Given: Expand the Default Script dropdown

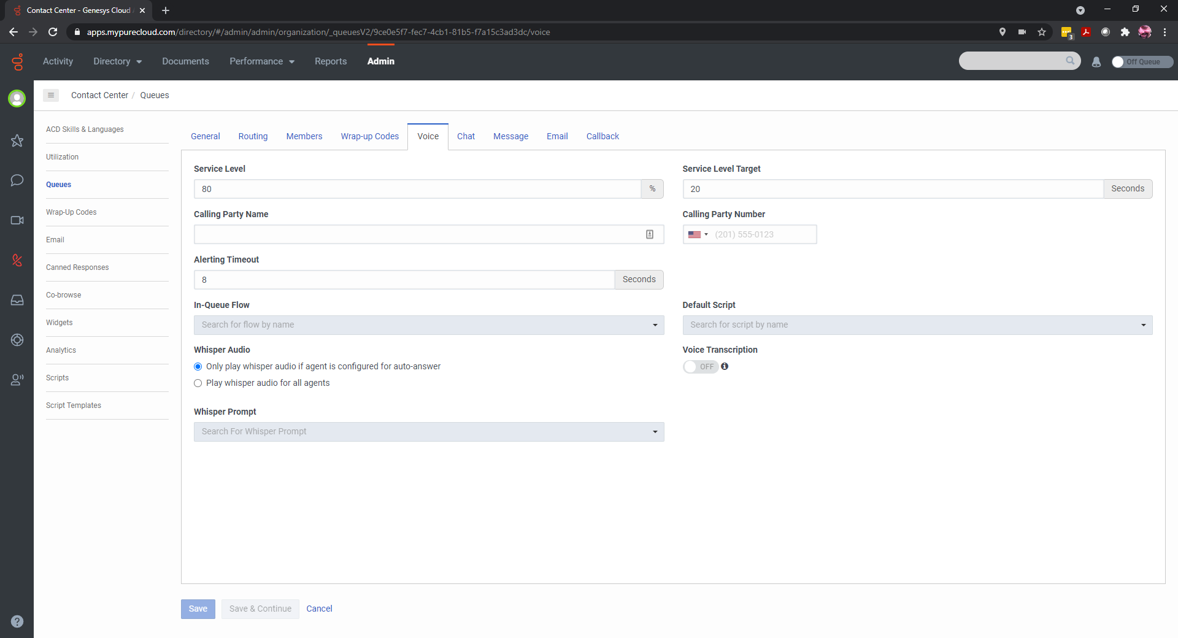Looking at the screenshot, I should (x=917, y=325).
